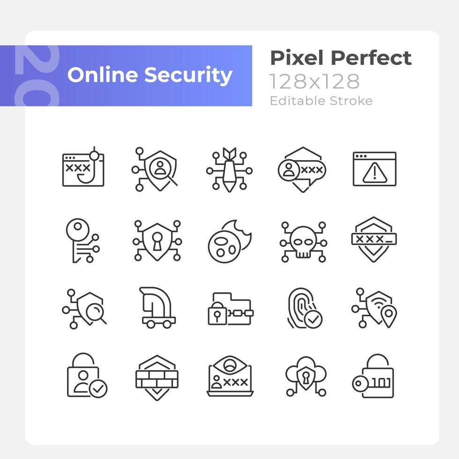Select the laptop spyware eye icon
459x459 pixels.
[230, 377]
